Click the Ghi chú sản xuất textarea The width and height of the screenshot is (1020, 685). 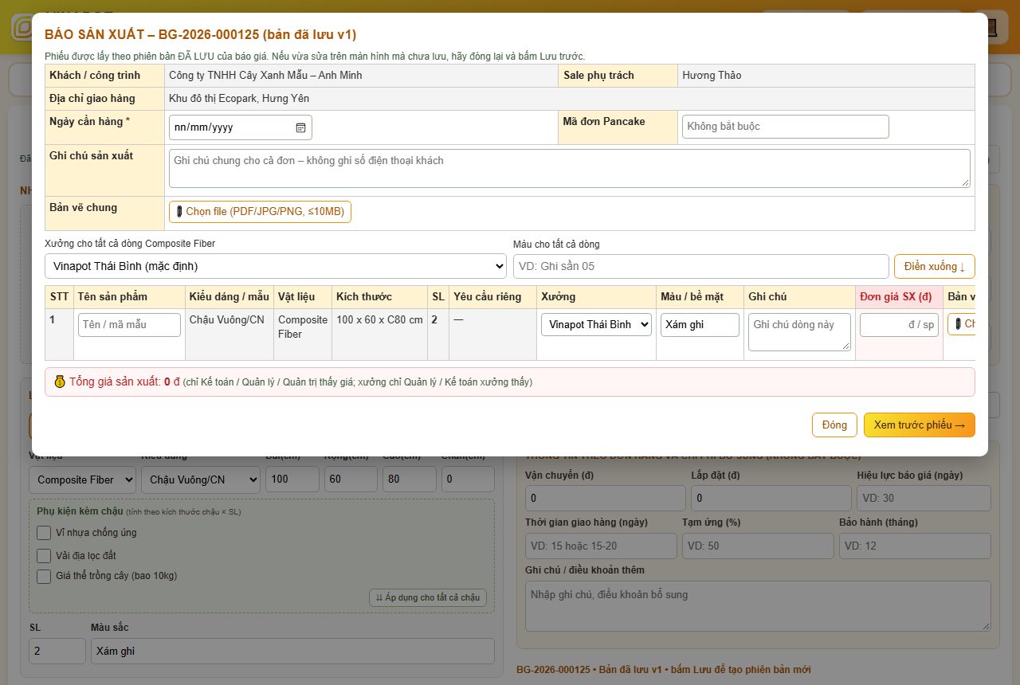[570, 169]
